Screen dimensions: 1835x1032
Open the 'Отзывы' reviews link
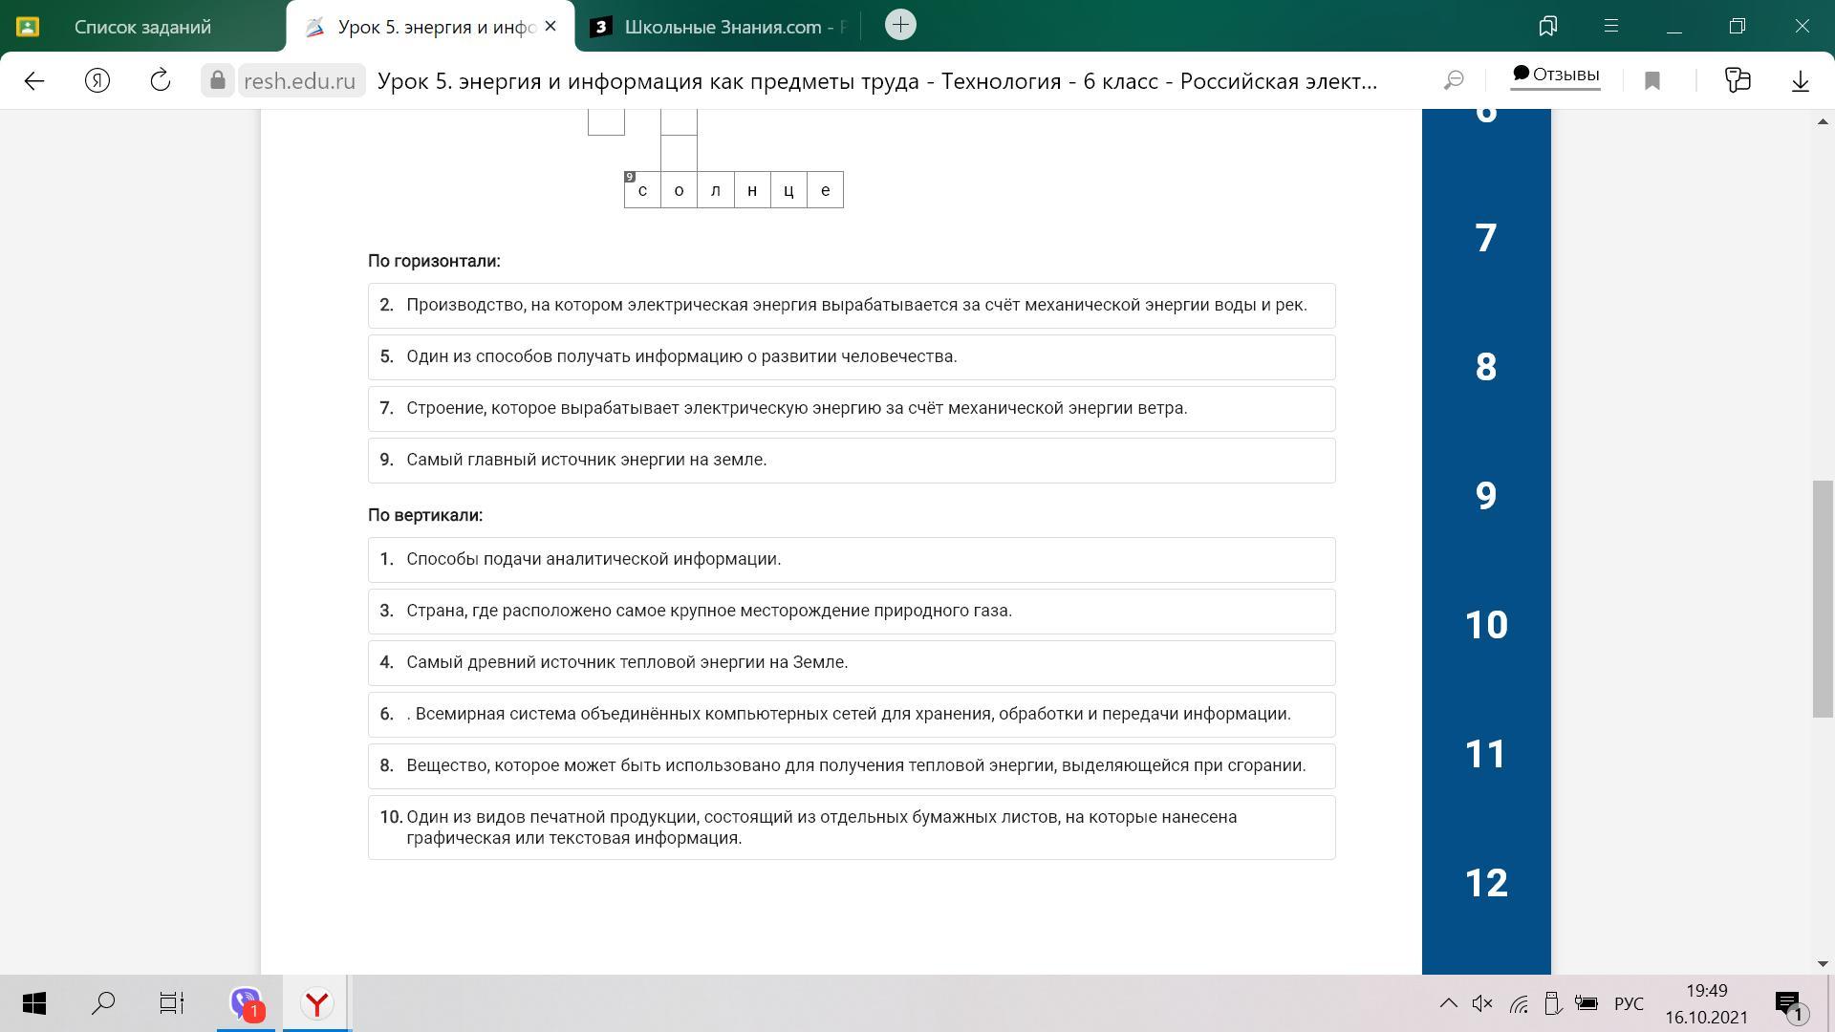point(1555,75)
